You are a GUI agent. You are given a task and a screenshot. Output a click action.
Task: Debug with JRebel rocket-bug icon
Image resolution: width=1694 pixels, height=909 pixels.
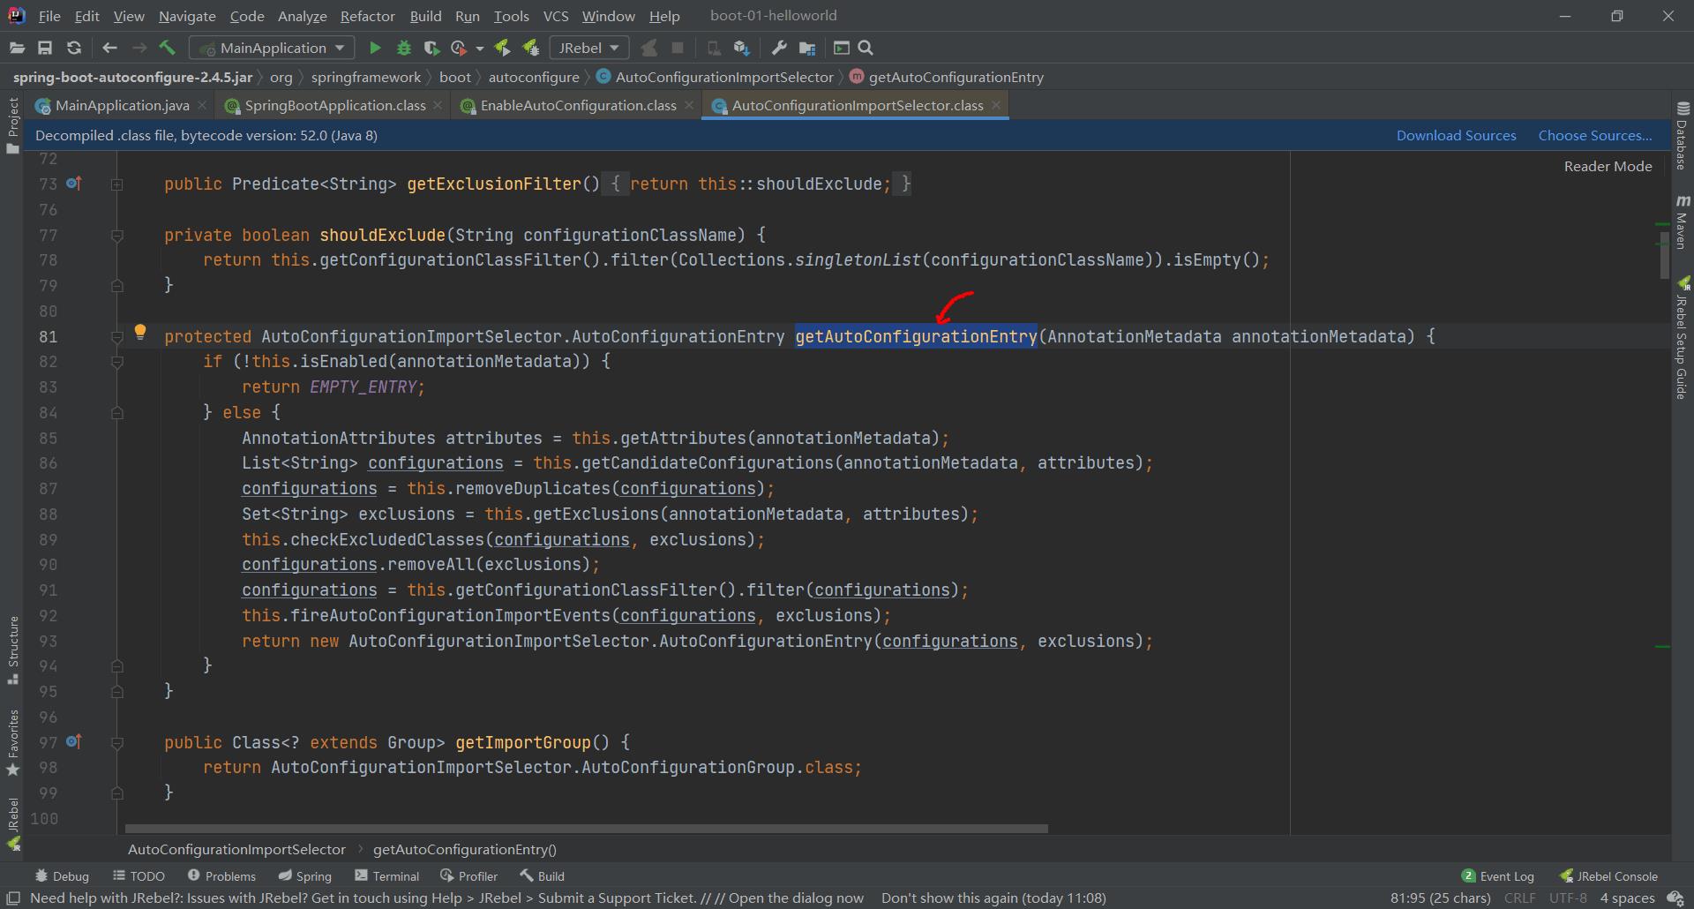[530, 48]
